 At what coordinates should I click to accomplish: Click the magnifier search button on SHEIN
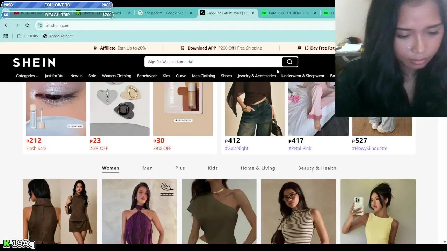click(x=290, y=62)
